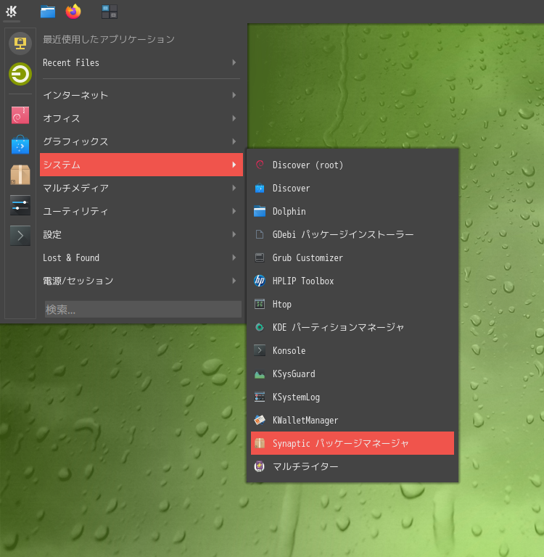This screenshot has height=557, width=544.
Task: Launch Dolphin entry in submenu
Action: [353, 211]
